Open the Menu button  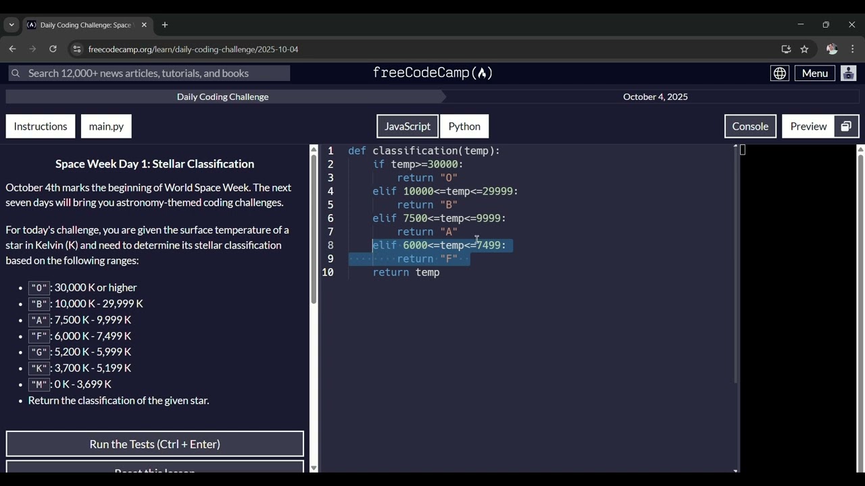[x=815, y=73]
